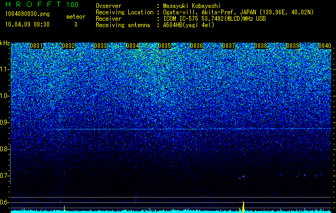Viewport: 336px width, 213px height.
Task: Click the 0837 time marker
Action: coord(229,46)
